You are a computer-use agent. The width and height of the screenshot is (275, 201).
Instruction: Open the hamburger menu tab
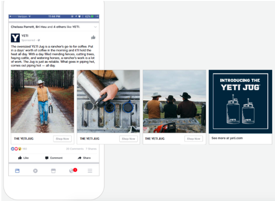pos(90,171)
